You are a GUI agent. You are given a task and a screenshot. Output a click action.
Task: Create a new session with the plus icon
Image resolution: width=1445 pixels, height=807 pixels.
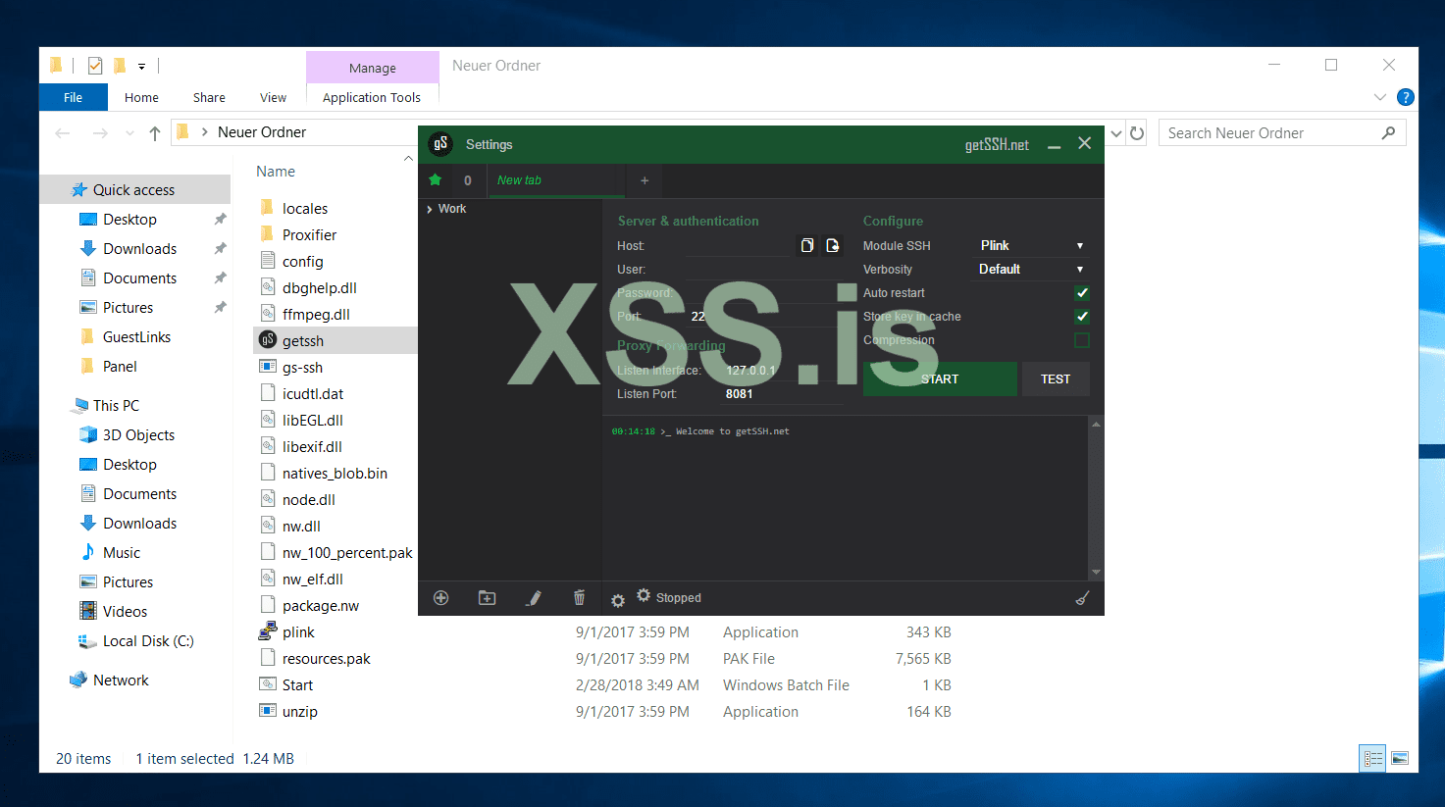439,597
